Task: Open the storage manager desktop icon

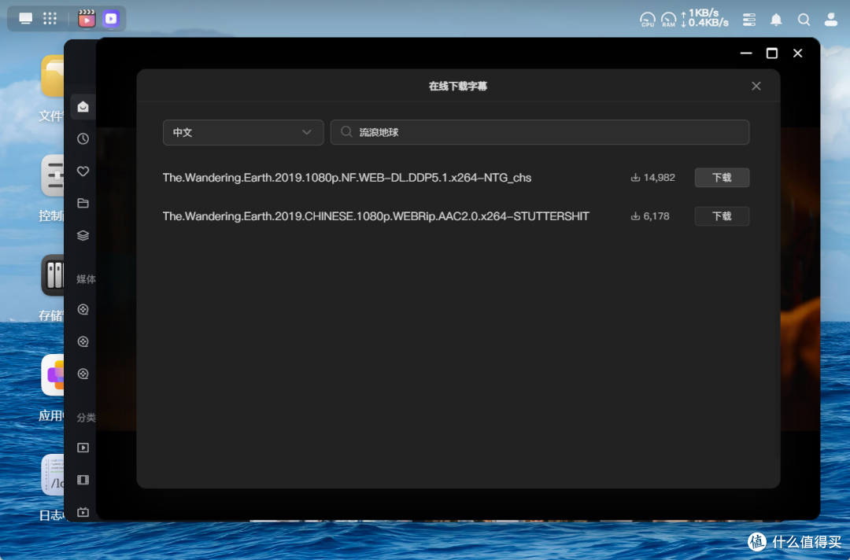Action: click(53, 275)
